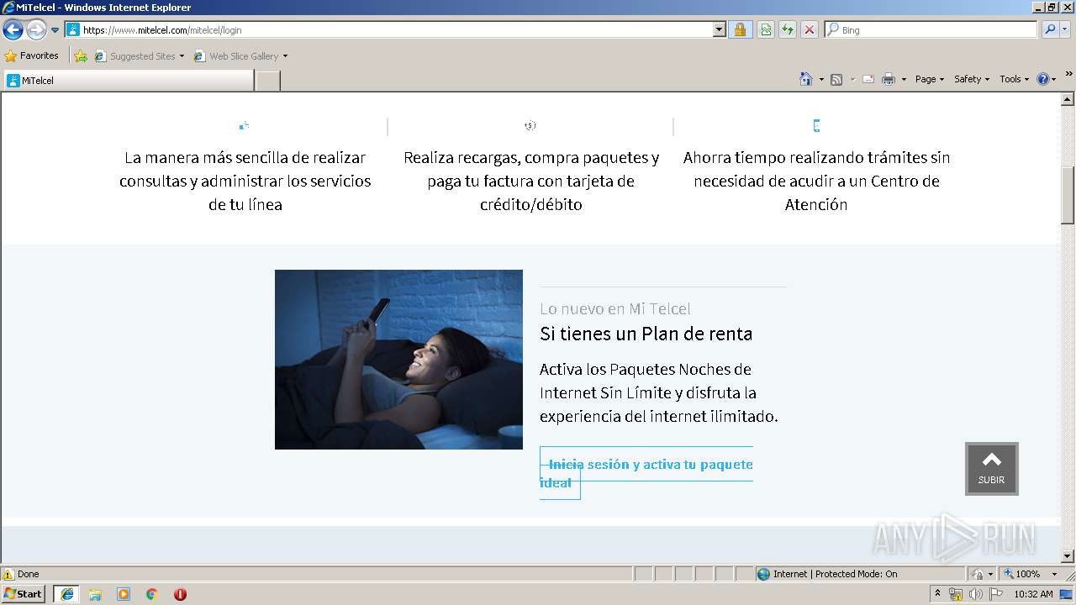Click the status bar warning icon
Screen dimensions: 1076x605
[8, 574]
